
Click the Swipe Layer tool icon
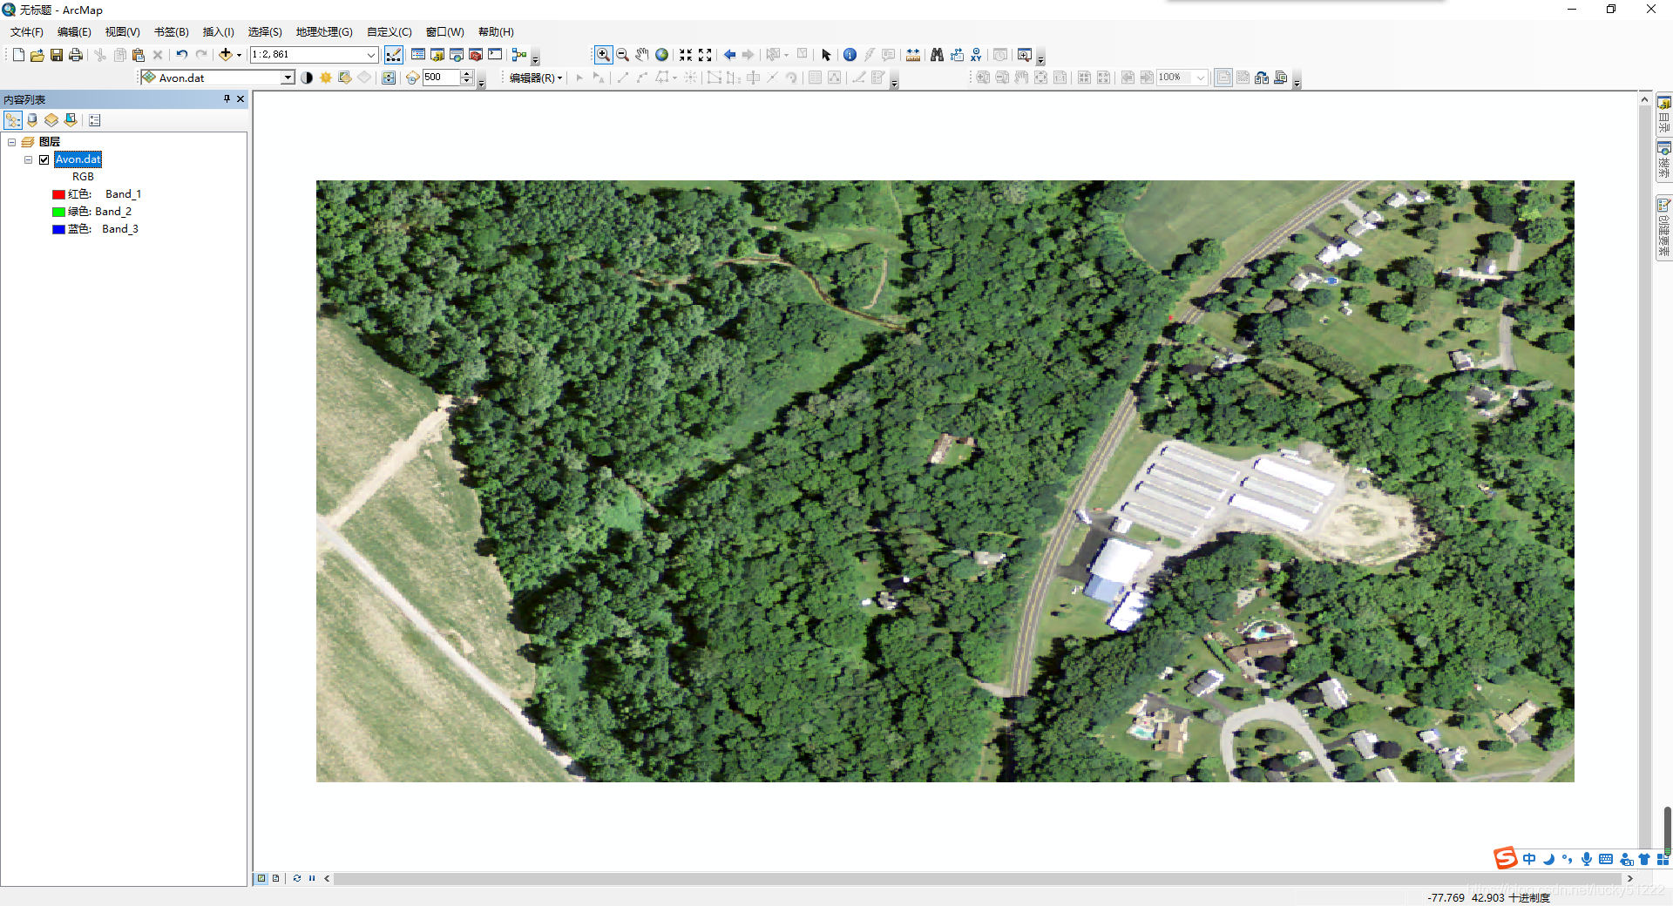point(389,78)
